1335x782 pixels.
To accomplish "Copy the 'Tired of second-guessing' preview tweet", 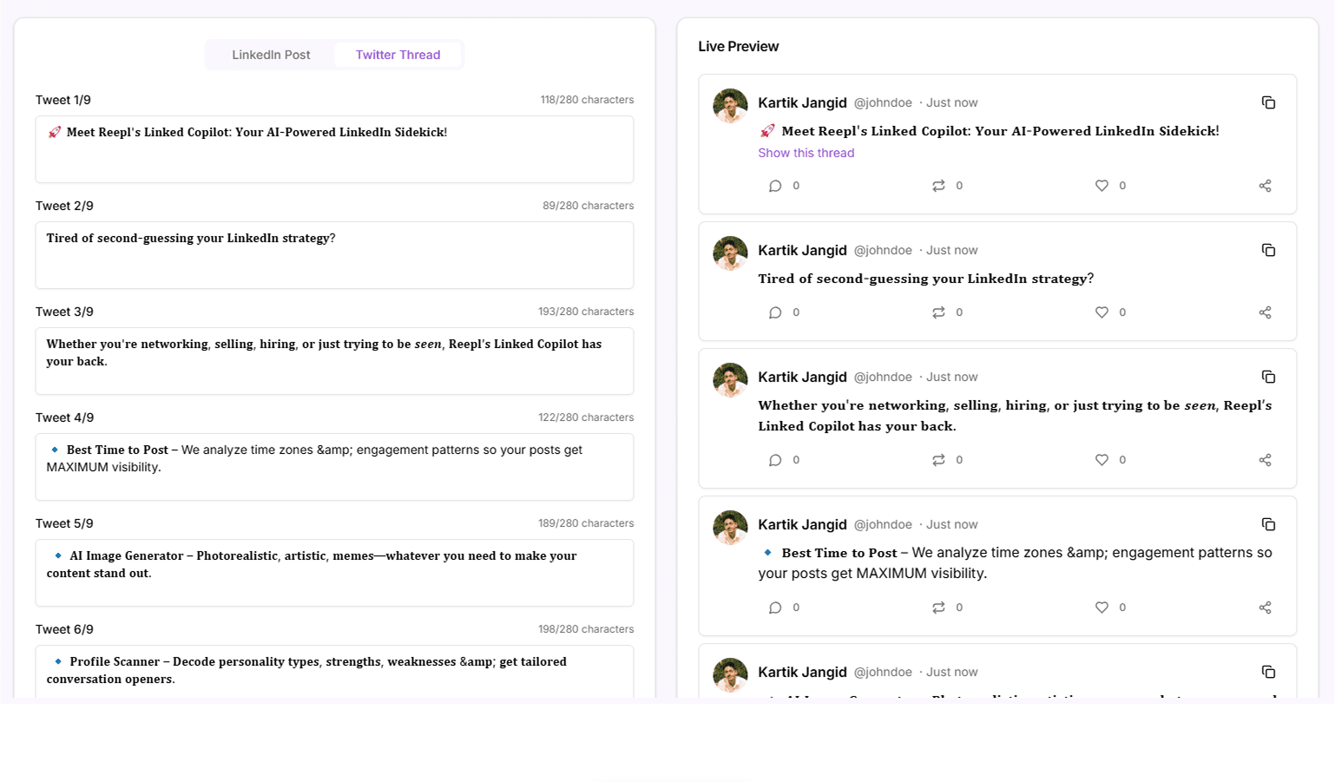I will [x=1268, y=250].
